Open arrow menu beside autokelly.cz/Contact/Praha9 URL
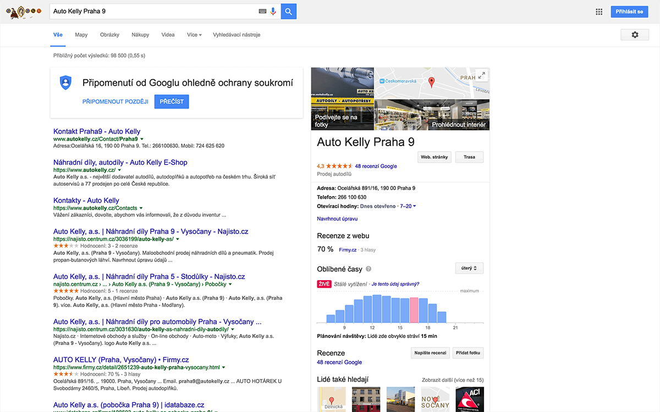The height and width of the screenshot is (412, 660). 142,139
